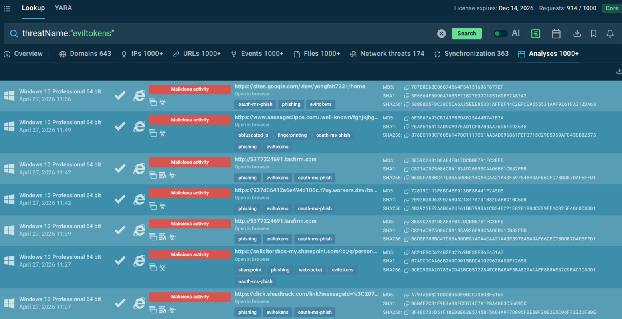Open the green query builder templates icon
The height and width of the screenshot is (319, 622).
pos(536,34)
